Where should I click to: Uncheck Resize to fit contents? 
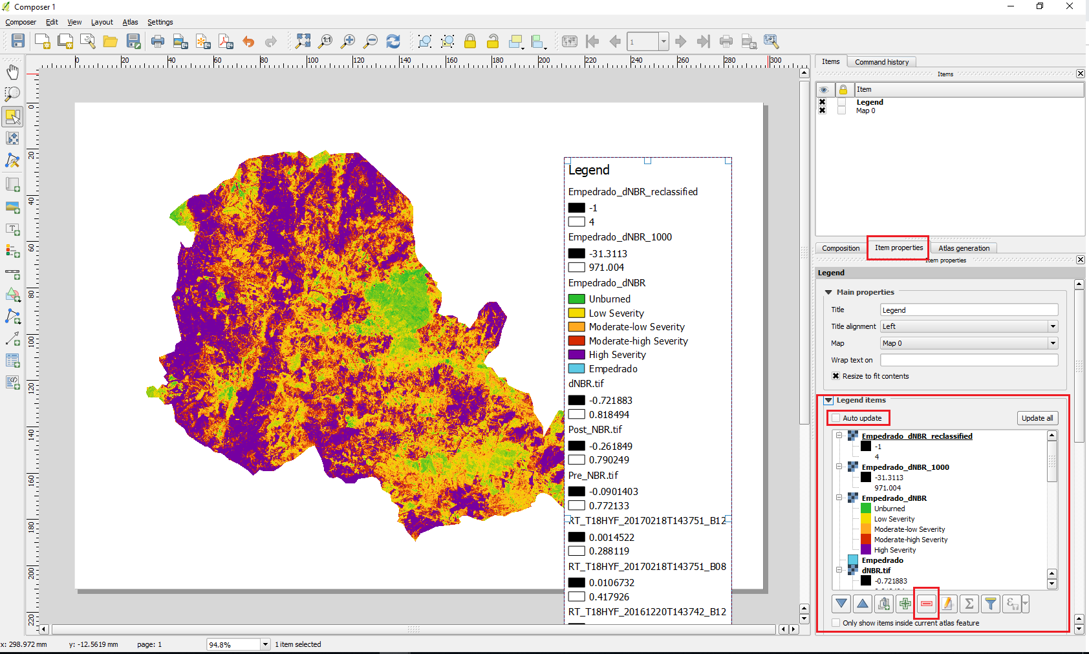[836, 376]
